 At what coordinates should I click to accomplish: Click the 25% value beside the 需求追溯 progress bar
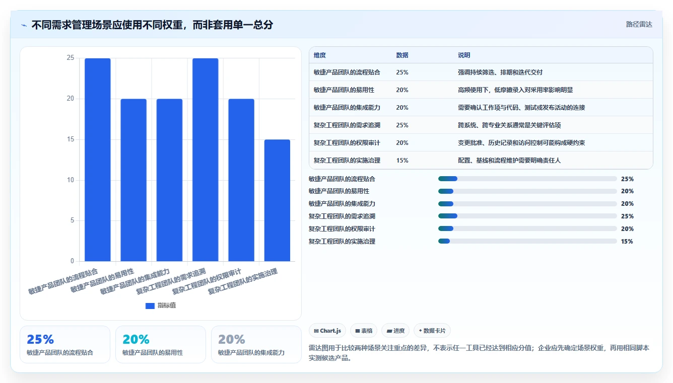click(627, 216)
